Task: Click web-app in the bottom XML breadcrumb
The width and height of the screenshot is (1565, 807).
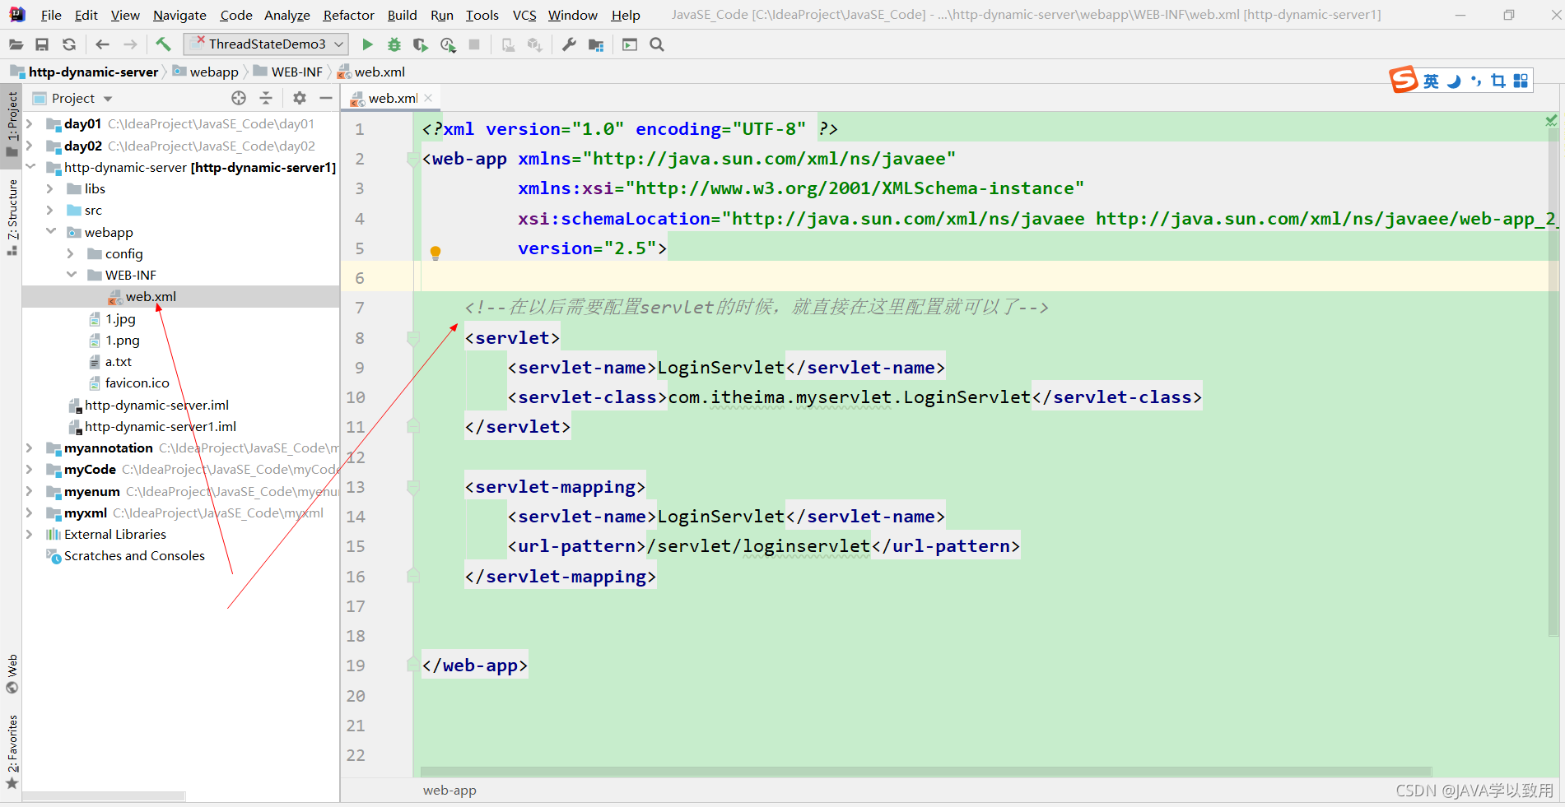Action: pos(449,791)
